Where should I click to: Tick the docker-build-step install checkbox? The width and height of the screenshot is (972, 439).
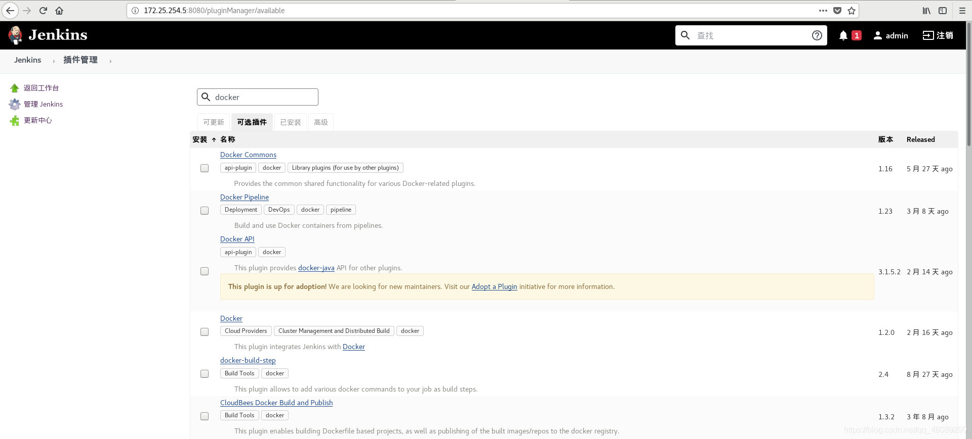[x=205, y=374]
